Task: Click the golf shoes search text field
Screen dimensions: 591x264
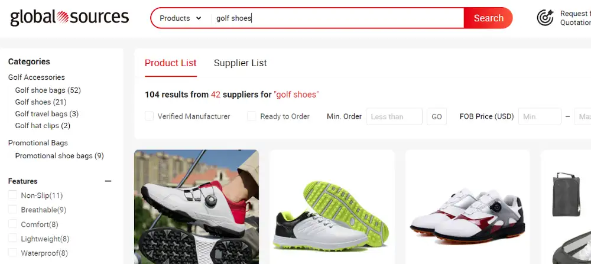Action: [338, 18]
